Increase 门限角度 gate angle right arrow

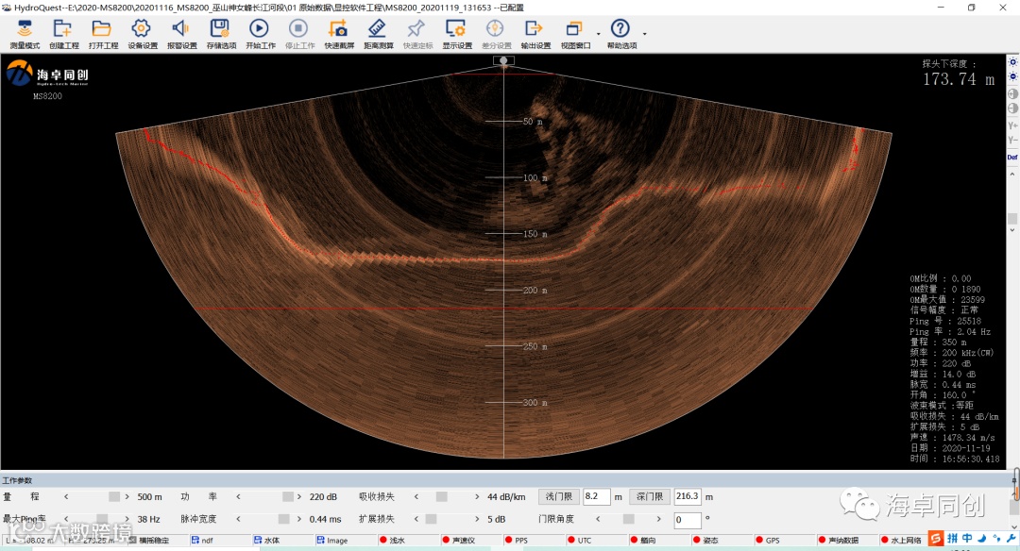pos(659,519)
